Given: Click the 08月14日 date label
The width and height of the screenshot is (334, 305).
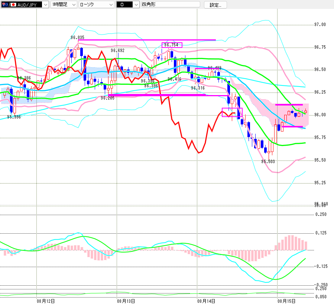Looking at the screenshot, I should click(206, 301).
